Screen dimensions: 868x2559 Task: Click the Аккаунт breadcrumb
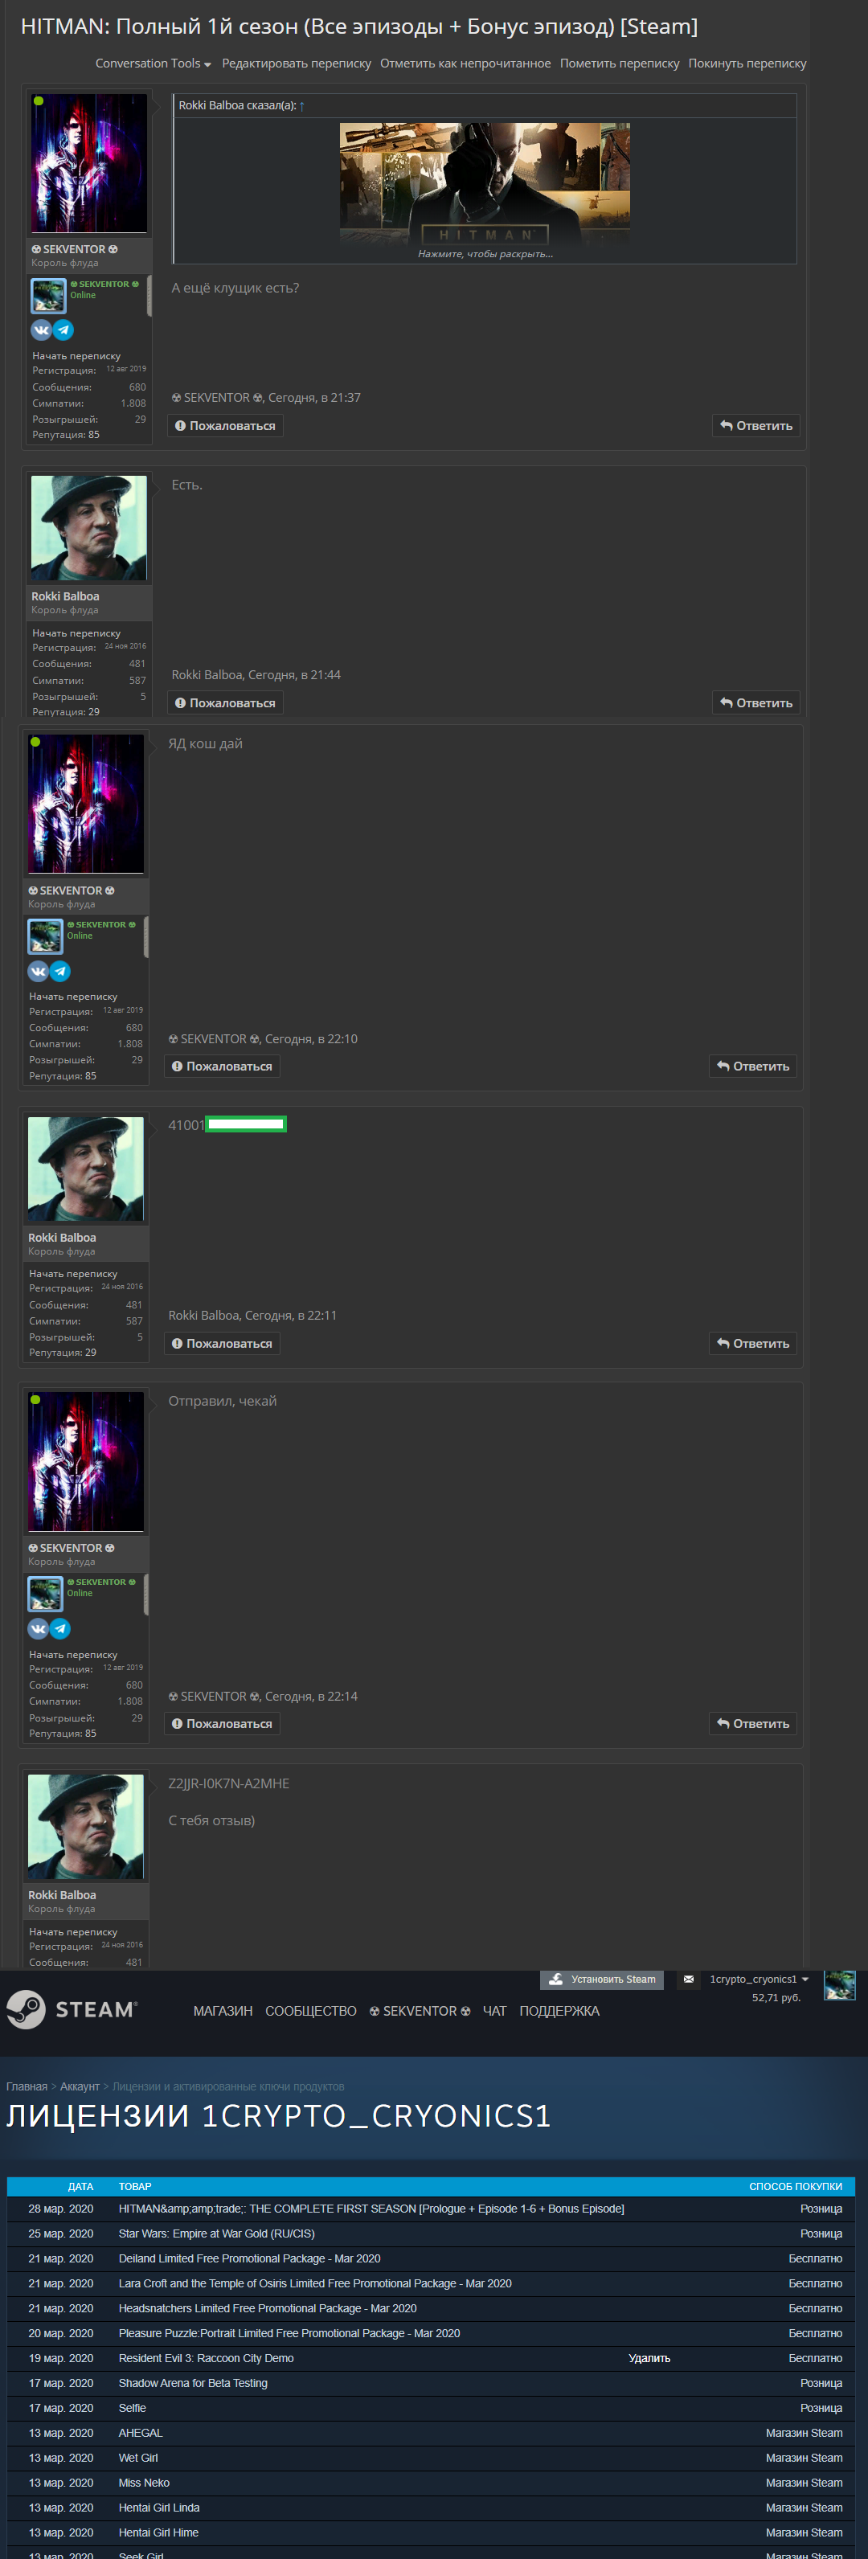point(80,2086)
